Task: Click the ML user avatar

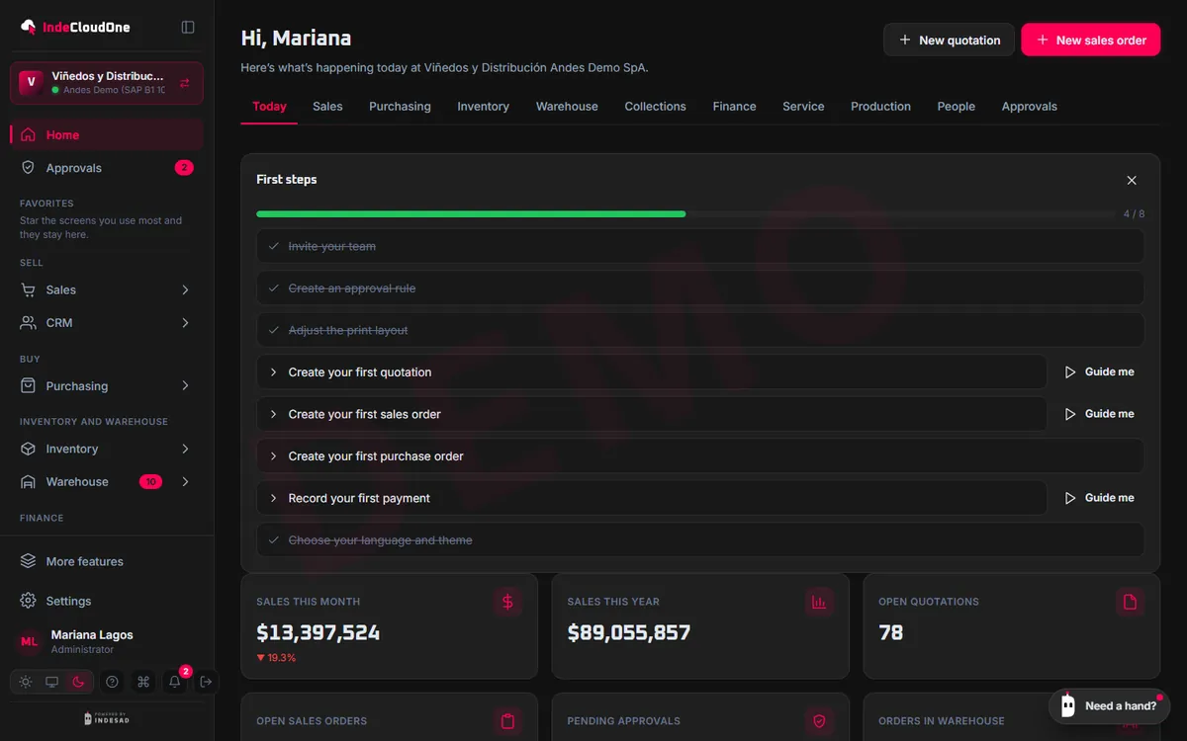Action: (30, 641)
